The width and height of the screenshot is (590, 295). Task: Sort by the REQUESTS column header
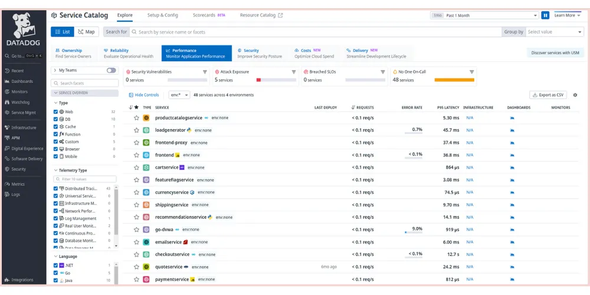click(362, 107)
